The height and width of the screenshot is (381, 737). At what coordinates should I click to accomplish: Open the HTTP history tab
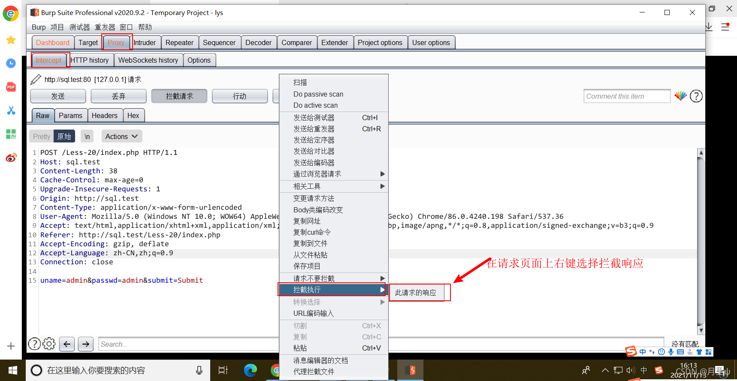click(90, 60)
